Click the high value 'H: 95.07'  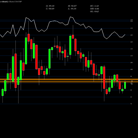[x=72, y=6]
